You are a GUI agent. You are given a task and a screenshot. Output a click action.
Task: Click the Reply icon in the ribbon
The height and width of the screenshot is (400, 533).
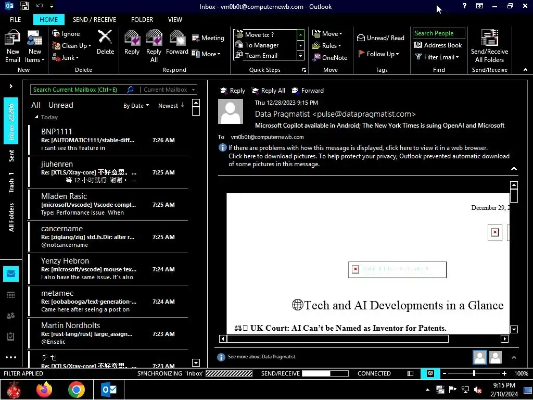pyautogui.click(x=132, y=38)
